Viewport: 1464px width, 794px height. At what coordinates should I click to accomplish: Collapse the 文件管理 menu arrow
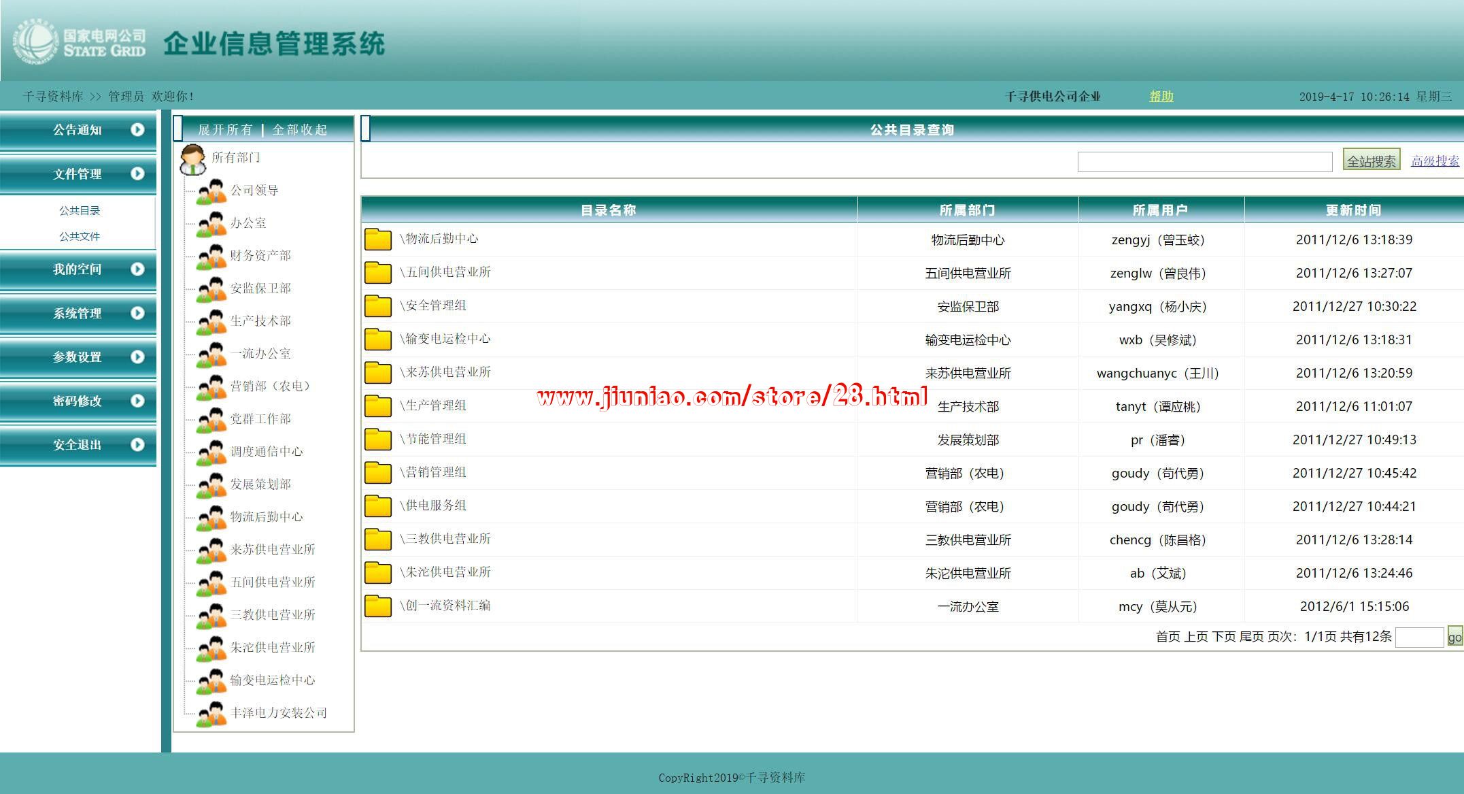click(x=137, y=173)
